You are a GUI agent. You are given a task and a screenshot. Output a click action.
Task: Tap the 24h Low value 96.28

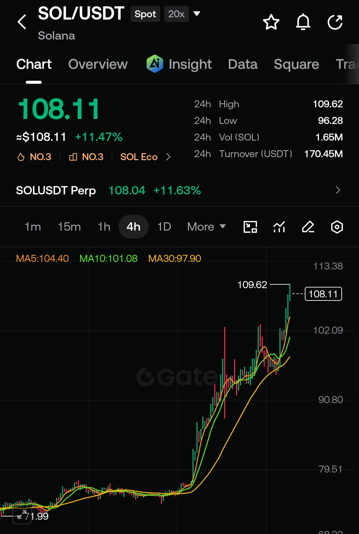330,121
